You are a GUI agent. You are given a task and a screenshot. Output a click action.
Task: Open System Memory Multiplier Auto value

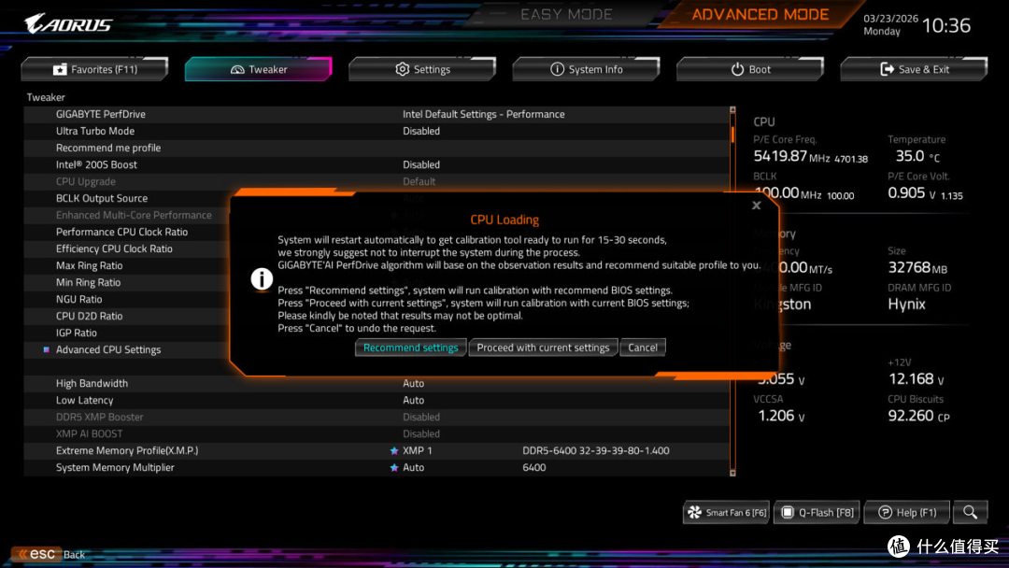(x=413, y=468)
